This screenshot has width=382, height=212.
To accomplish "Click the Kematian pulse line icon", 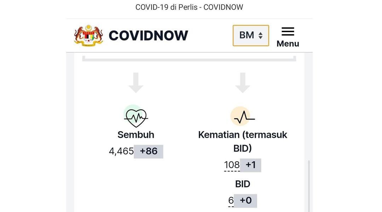I will (243, 116).
